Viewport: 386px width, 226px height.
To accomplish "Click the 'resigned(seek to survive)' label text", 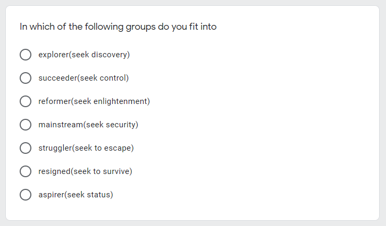I will 85,171.
